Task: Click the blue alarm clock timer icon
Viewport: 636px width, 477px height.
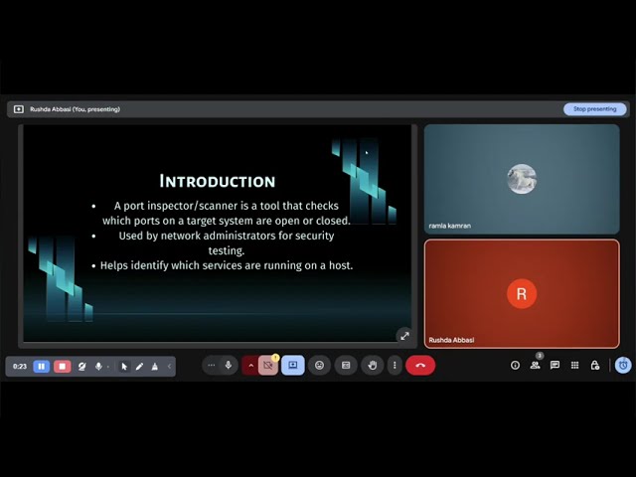Action: click(623, 365)
